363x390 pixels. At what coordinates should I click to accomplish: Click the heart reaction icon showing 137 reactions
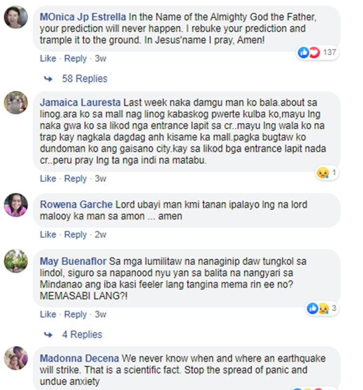tap(315, 52)
